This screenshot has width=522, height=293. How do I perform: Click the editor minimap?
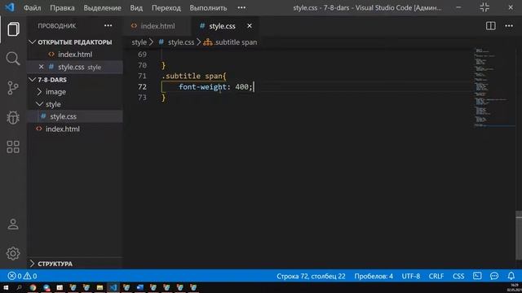point(494,88)
